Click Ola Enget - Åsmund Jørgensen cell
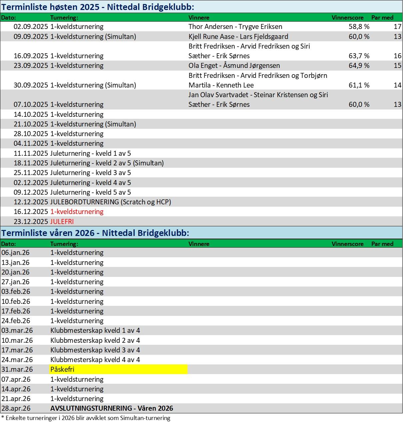403x422 pixels. pos(234,66)
